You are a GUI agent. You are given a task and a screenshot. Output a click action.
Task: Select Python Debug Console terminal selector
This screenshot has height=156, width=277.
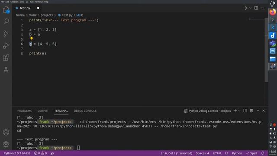coord(207,111)
